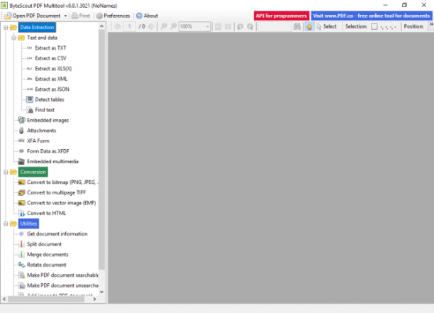
Task: Click the Embedded images icon
Action: [x=21, y=120]
